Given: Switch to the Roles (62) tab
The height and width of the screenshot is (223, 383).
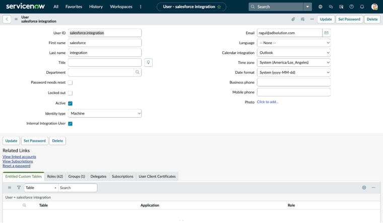Looking at the screenshot, I should pos(55,176).
